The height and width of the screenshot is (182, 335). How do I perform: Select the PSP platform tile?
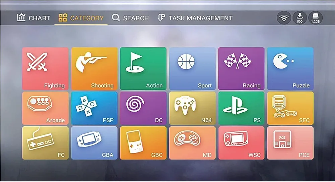[94, 108]
